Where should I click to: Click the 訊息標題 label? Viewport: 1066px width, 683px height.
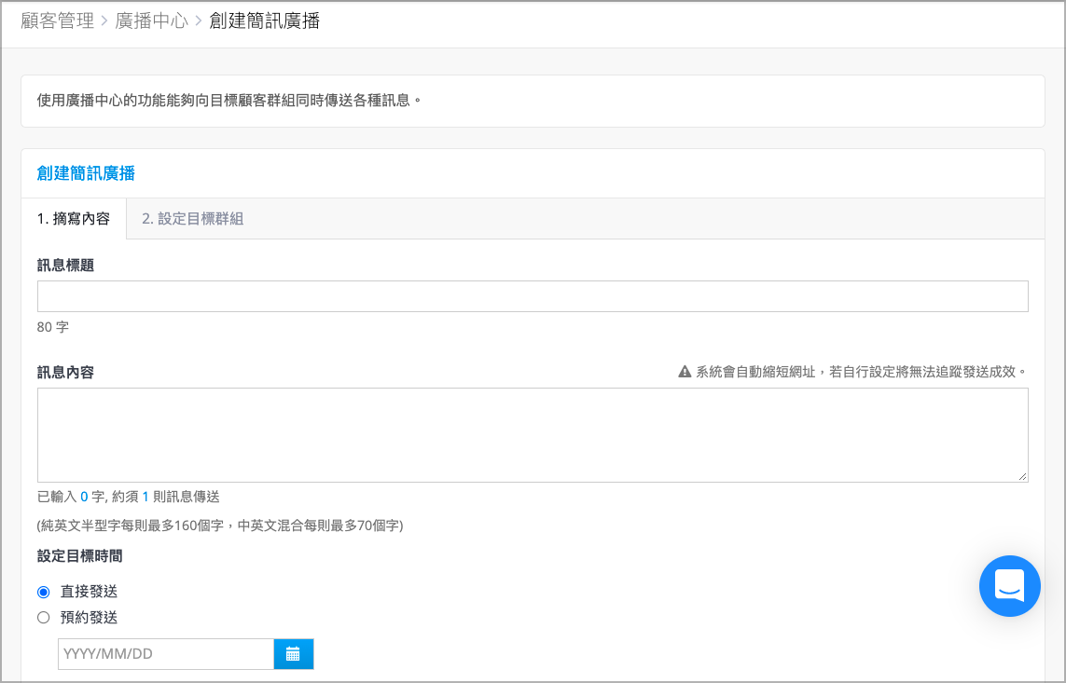(x=65, y=266)
